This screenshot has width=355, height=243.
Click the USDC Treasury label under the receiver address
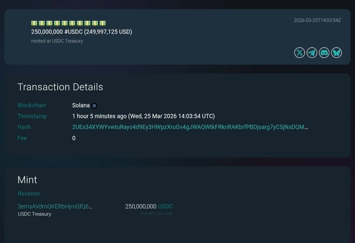click(35, 214)
